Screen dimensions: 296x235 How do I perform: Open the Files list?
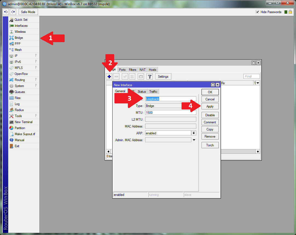click(24, 98)
